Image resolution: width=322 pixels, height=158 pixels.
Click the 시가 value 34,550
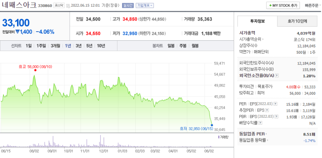click(93, 33)
